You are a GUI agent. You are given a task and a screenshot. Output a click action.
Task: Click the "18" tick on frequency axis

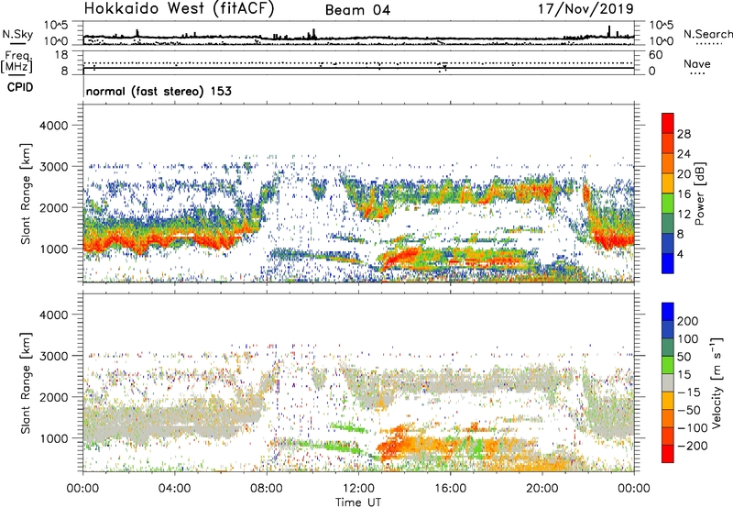point(61,55)
